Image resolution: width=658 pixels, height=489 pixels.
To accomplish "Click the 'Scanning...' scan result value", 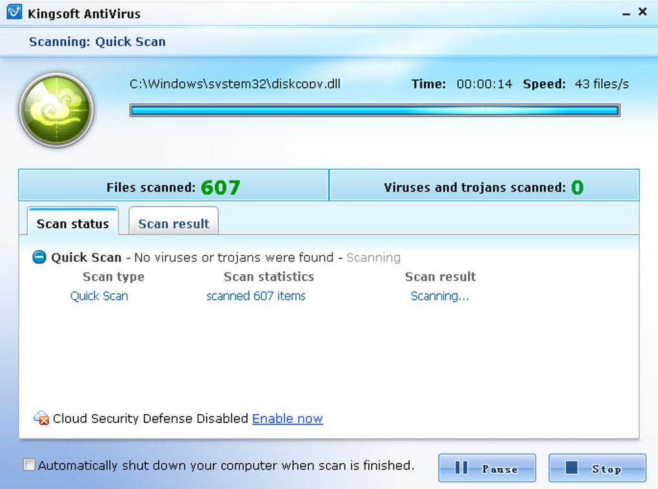I will click(439, 296).
